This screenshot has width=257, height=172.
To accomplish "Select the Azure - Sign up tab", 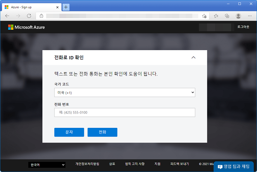I will [32, 7].
